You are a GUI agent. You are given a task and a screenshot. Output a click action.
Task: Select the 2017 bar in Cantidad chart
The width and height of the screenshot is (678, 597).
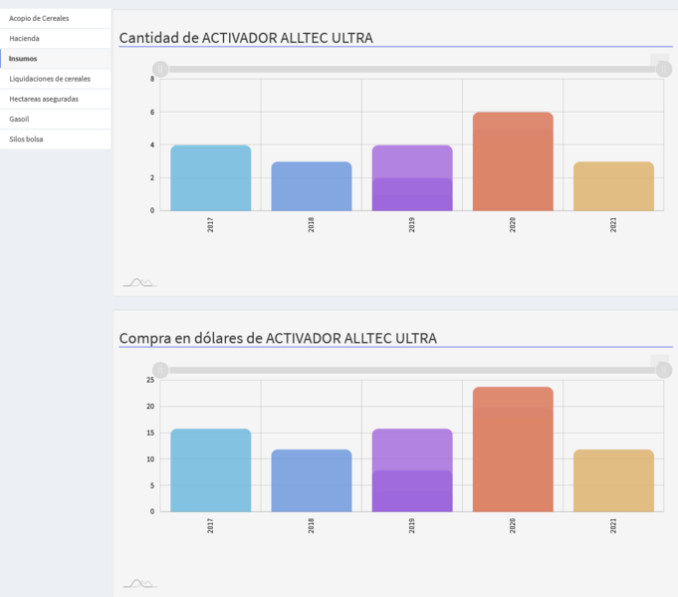211,178
